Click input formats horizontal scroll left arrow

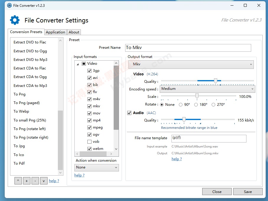77,154
